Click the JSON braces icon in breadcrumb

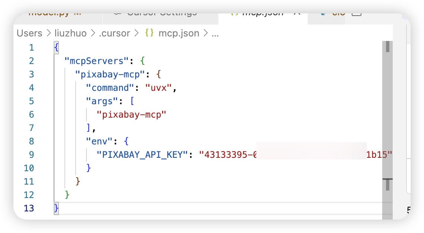pyautogui.click(x=149, y=33)
